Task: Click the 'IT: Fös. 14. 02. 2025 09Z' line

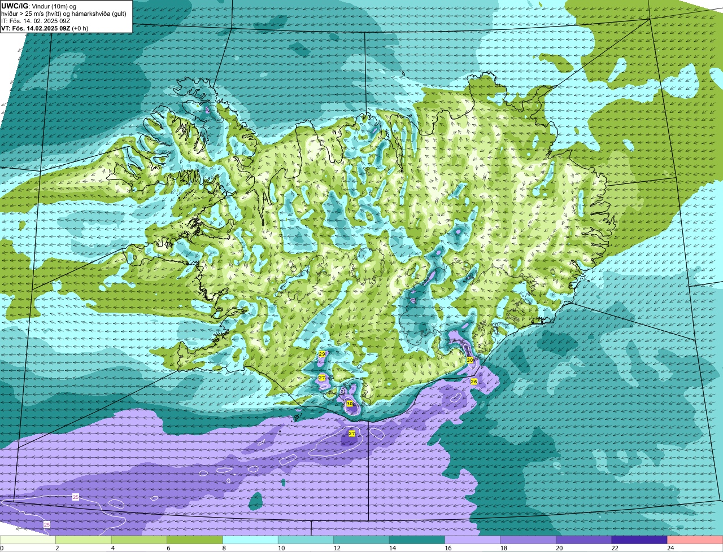Action: 36,21
